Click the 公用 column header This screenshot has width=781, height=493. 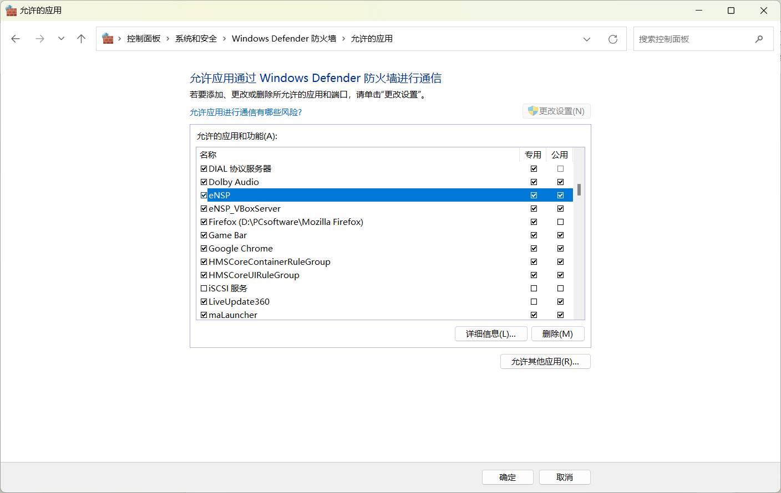pos(560,155)
